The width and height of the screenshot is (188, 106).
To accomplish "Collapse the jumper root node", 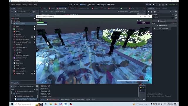I will tap(12, 19).
